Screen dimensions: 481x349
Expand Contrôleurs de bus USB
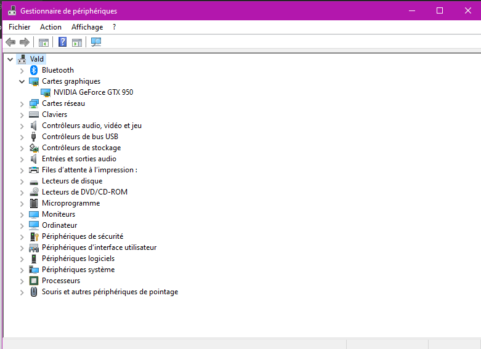[22, 137]
